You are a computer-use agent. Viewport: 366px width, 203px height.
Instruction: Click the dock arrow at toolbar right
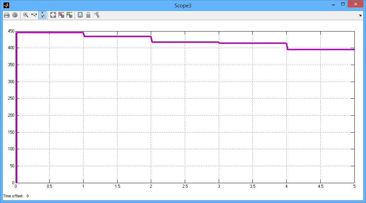point(360,16)
